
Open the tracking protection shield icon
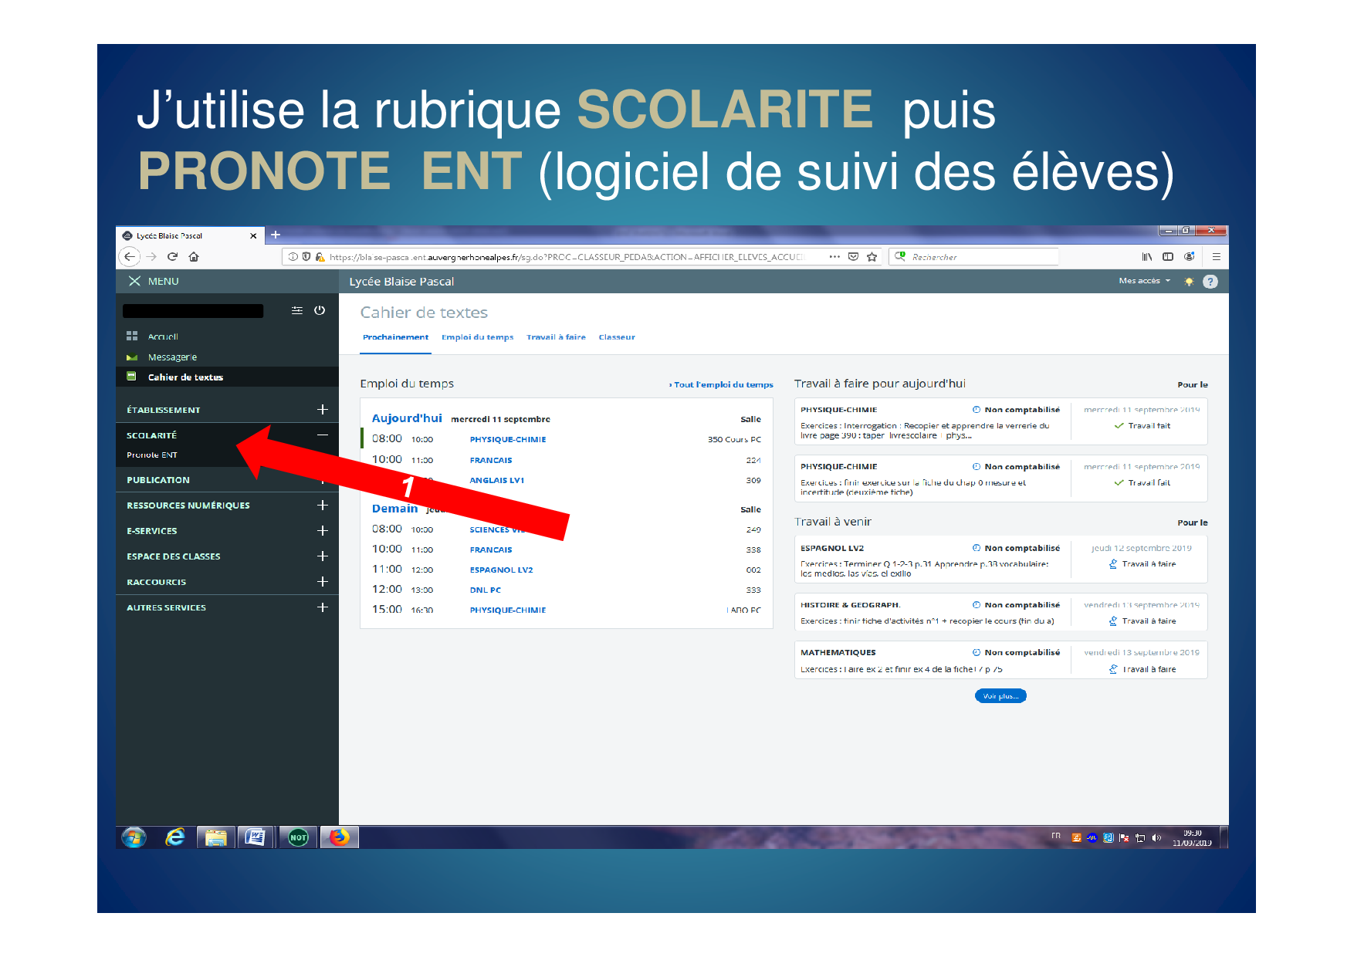(x=306, y=257)
